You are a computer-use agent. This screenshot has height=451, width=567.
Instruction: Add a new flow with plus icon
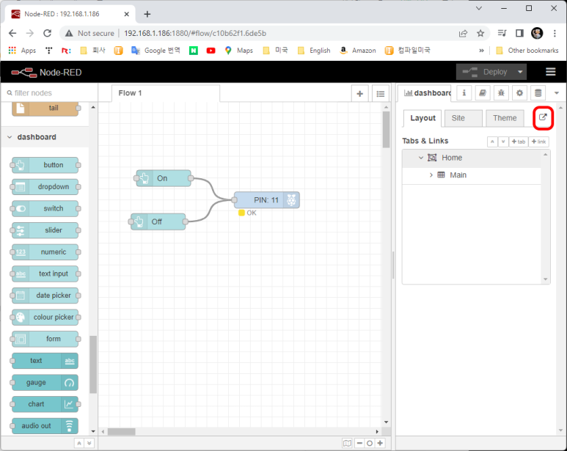[x=359, y=93]
